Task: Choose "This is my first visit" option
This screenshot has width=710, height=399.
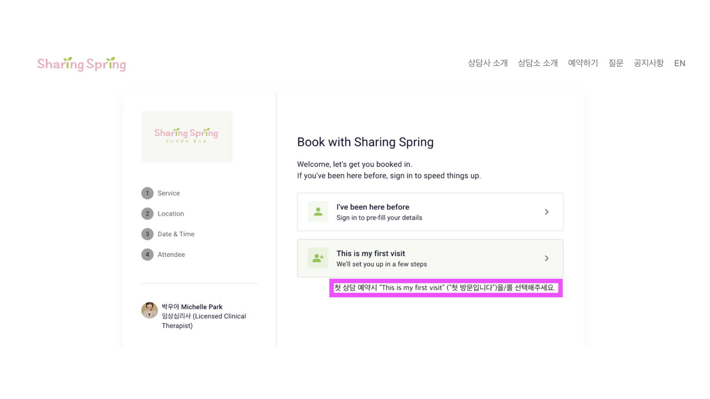Action: (x=430, y=258)
